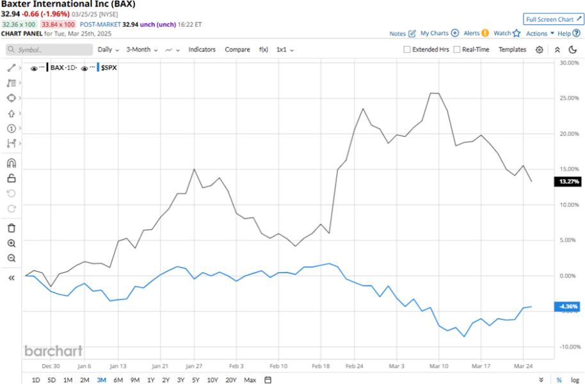Toggle log scale mode
The width and height of the screenshot is (585, 384).
pyautogui.click(x=575, y=380)
